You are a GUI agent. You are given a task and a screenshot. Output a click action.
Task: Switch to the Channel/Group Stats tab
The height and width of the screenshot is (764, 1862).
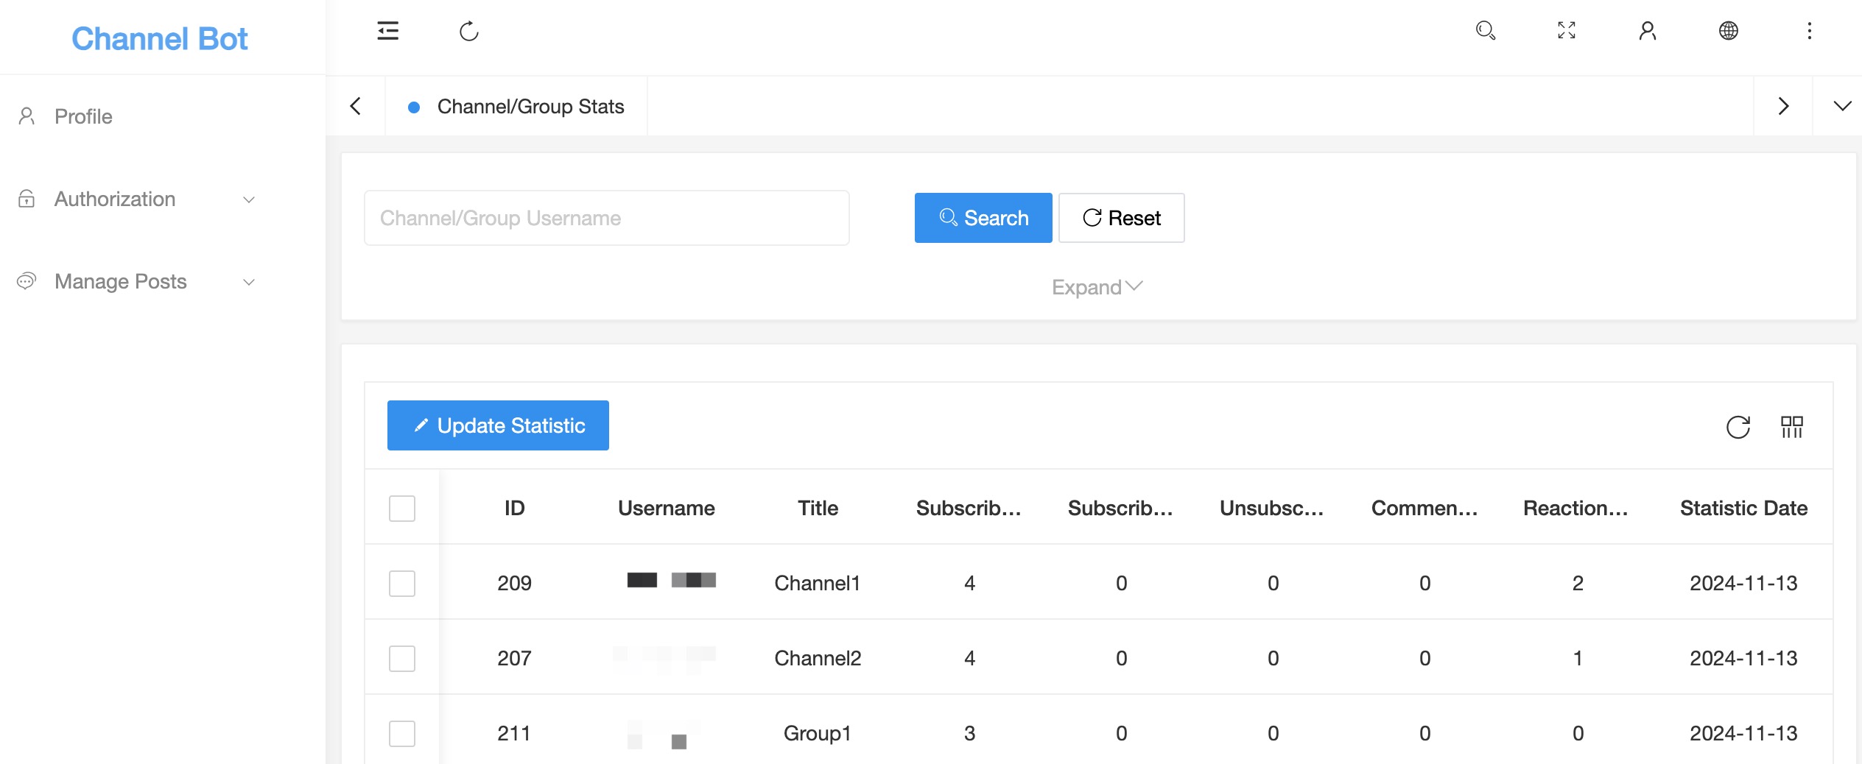click(530, 107)
